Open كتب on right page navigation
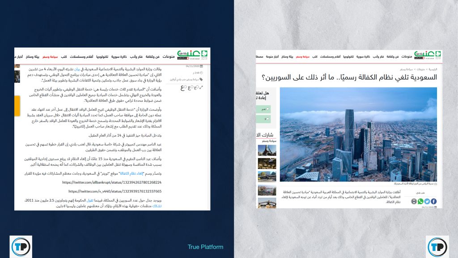 [x=314, y=56]
